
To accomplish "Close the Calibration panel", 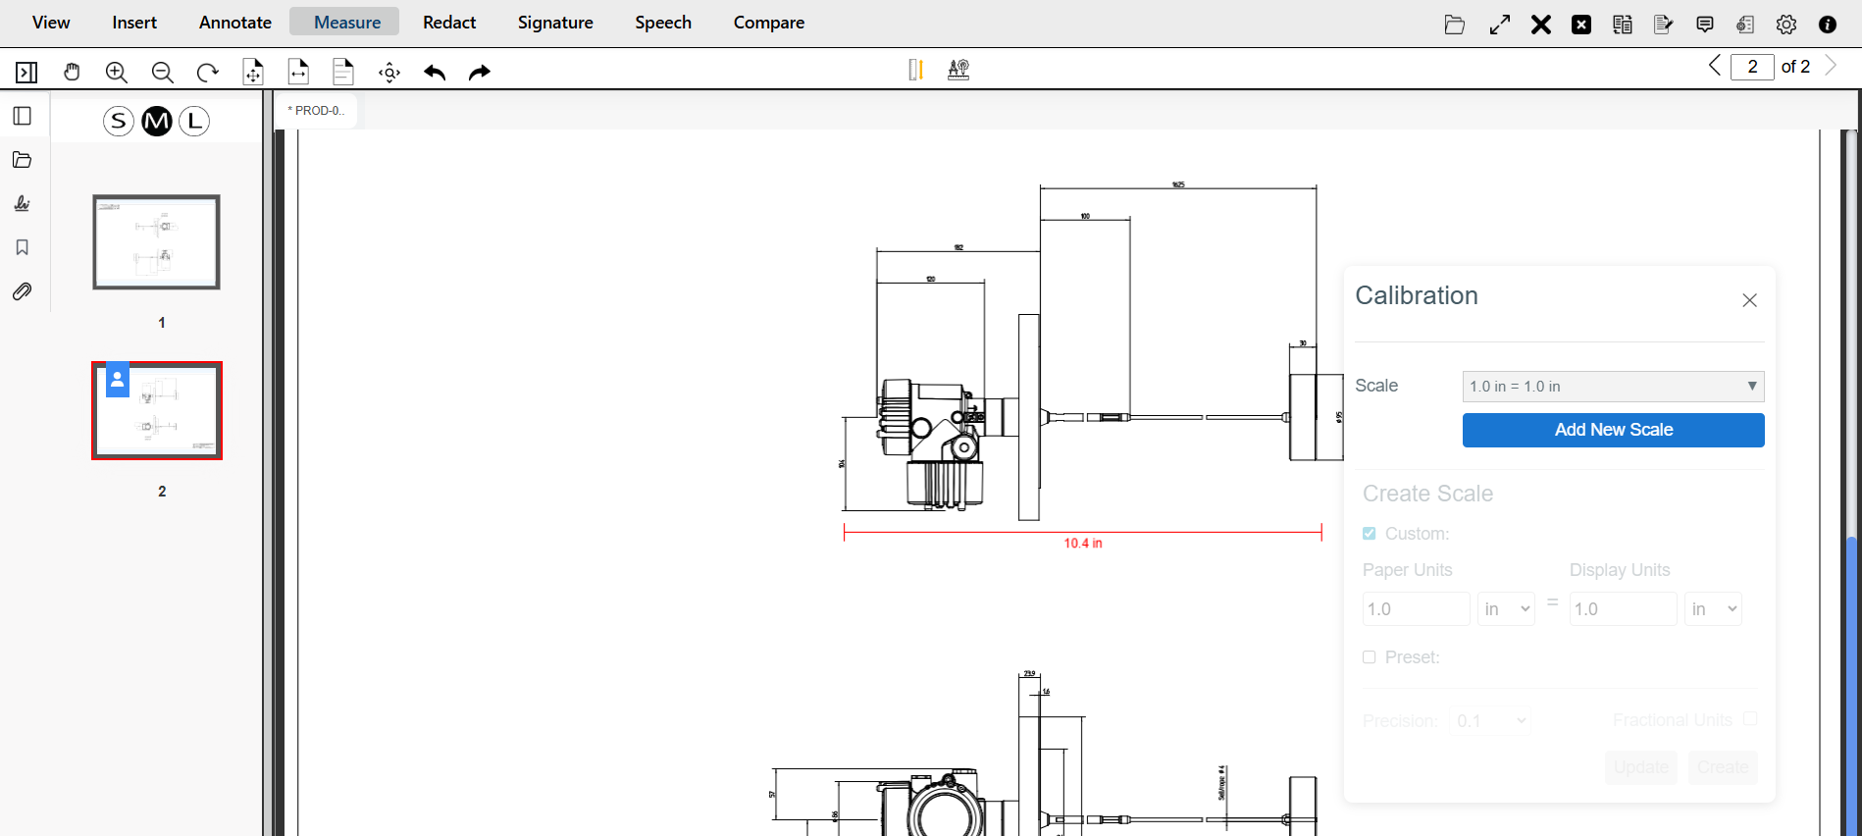I will [1749, 300].
